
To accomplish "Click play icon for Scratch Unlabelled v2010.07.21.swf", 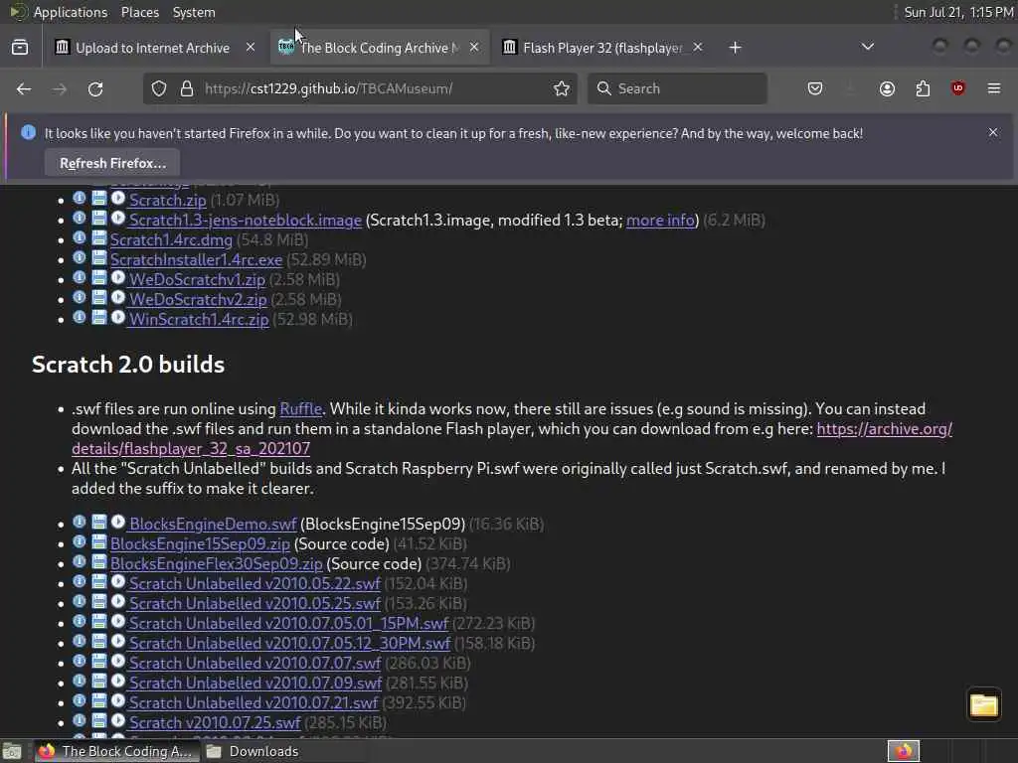I will point(118,700).
